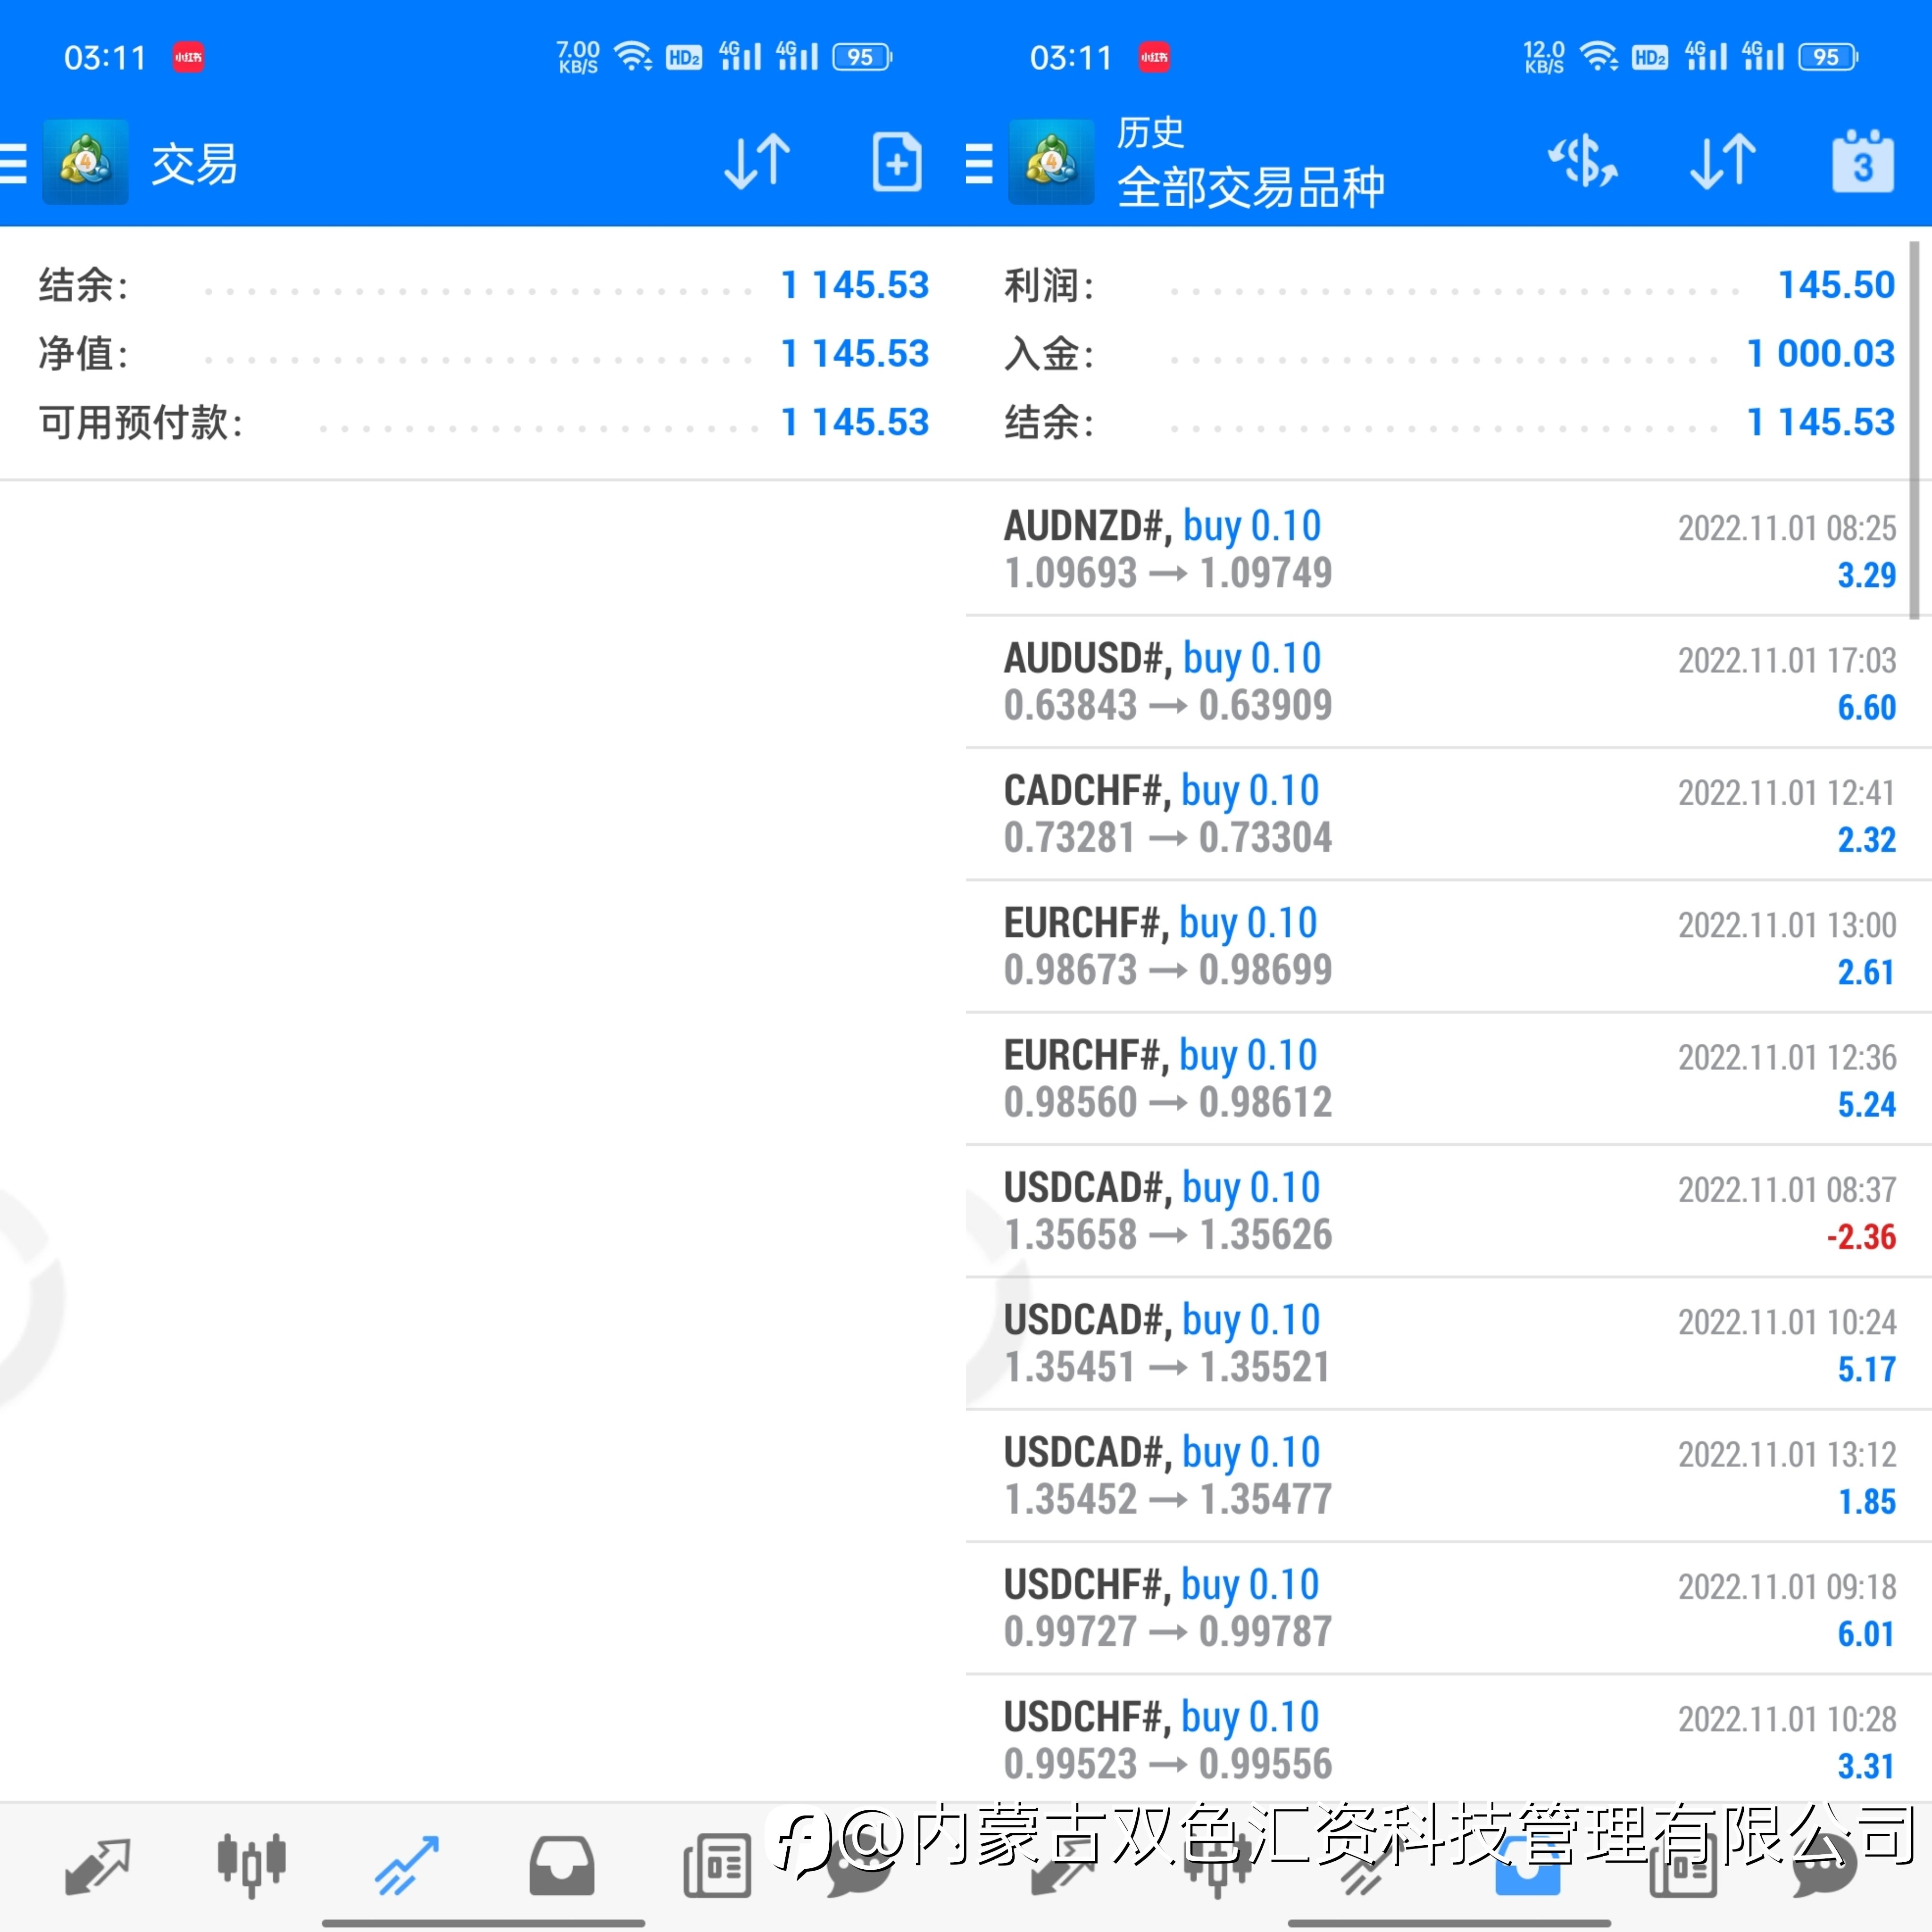Image resolution: width=1932 pixels, height=1932 pixels.
Task: Tap the MetaTrader logo beside the 历史 title
Action: coord(1051,162)
